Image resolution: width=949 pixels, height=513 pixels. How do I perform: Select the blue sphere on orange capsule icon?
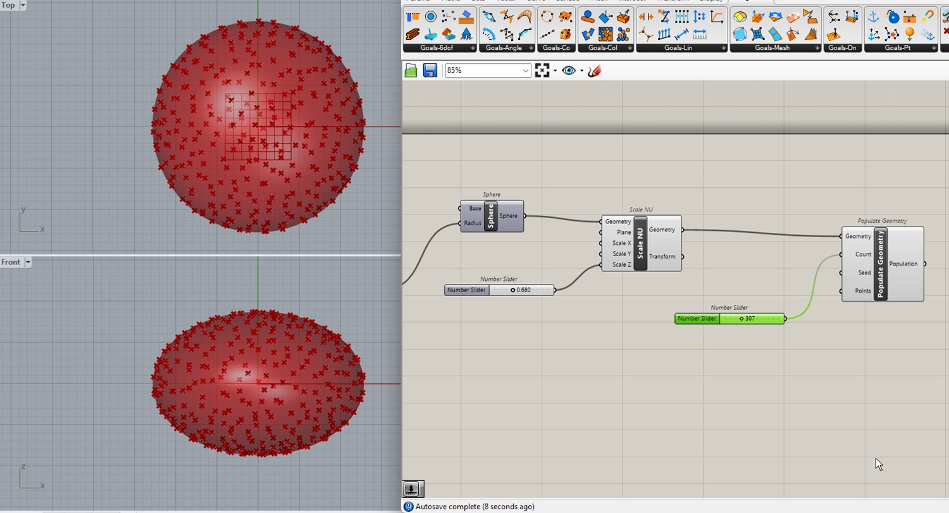(588, 16)
